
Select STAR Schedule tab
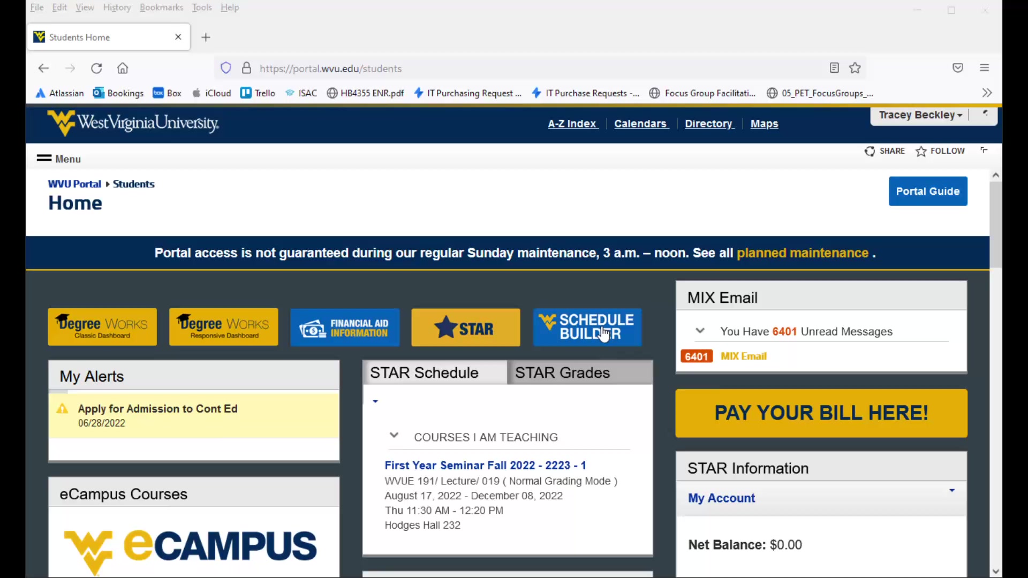(x=425, y=372)
